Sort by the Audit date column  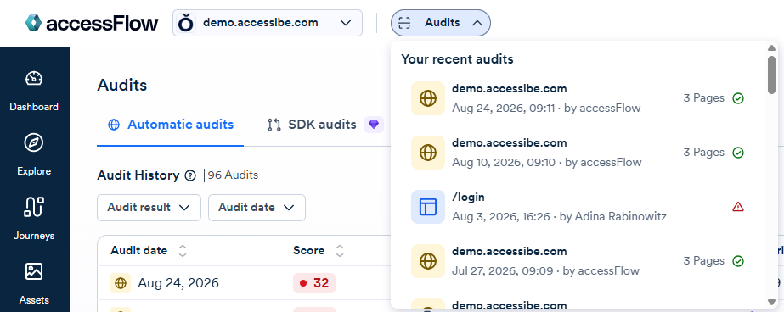149,251
